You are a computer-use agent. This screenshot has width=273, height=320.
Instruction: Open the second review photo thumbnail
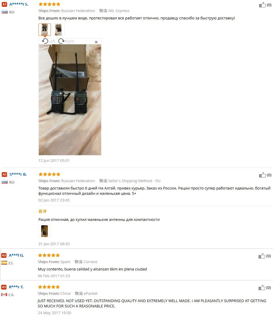(x=58, y=30)
